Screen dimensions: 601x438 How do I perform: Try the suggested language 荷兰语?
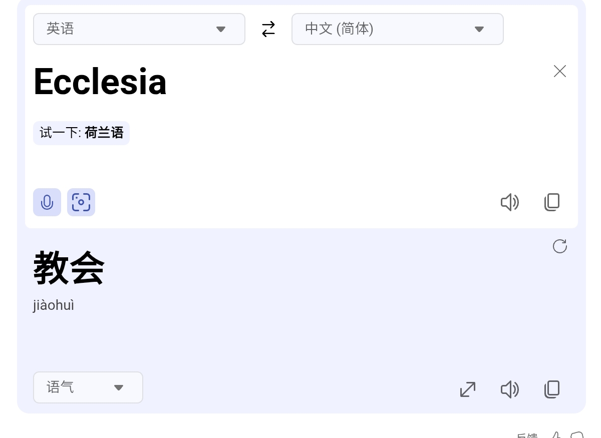pyautogui.click(x=104, y=133)
